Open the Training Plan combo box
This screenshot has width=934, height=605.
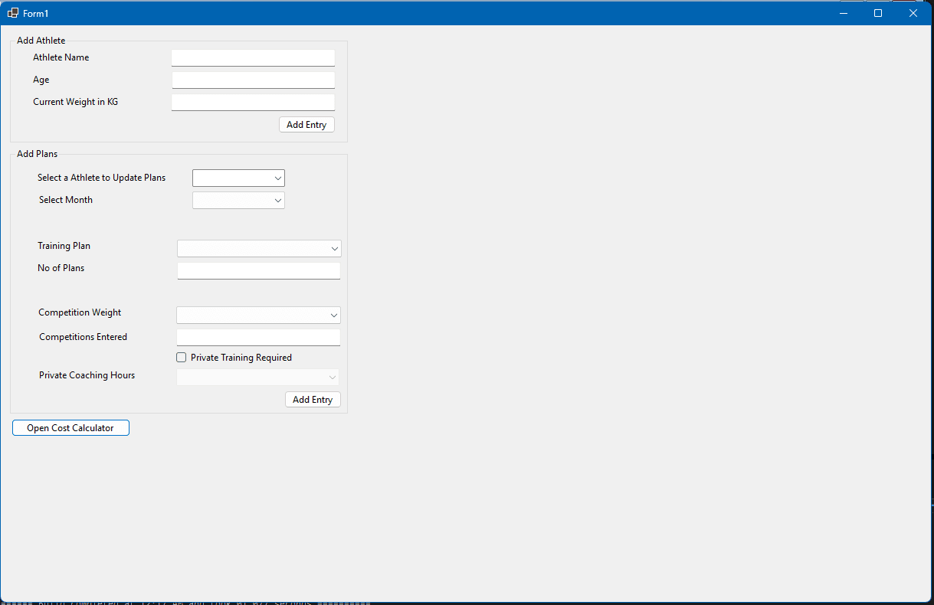(259, 249)
